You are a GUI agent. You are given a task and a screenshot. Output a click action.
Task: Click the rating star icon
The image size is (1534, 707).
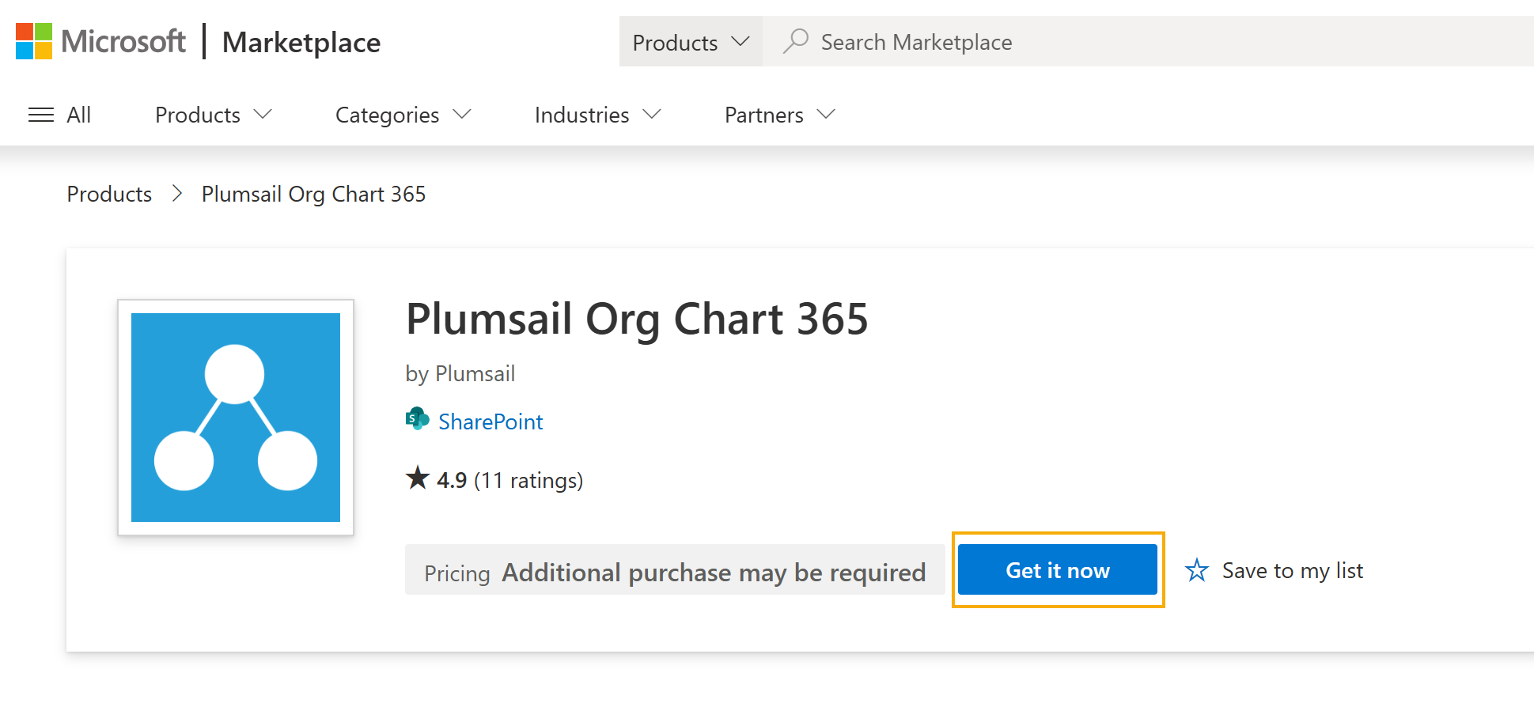(418, 478)
